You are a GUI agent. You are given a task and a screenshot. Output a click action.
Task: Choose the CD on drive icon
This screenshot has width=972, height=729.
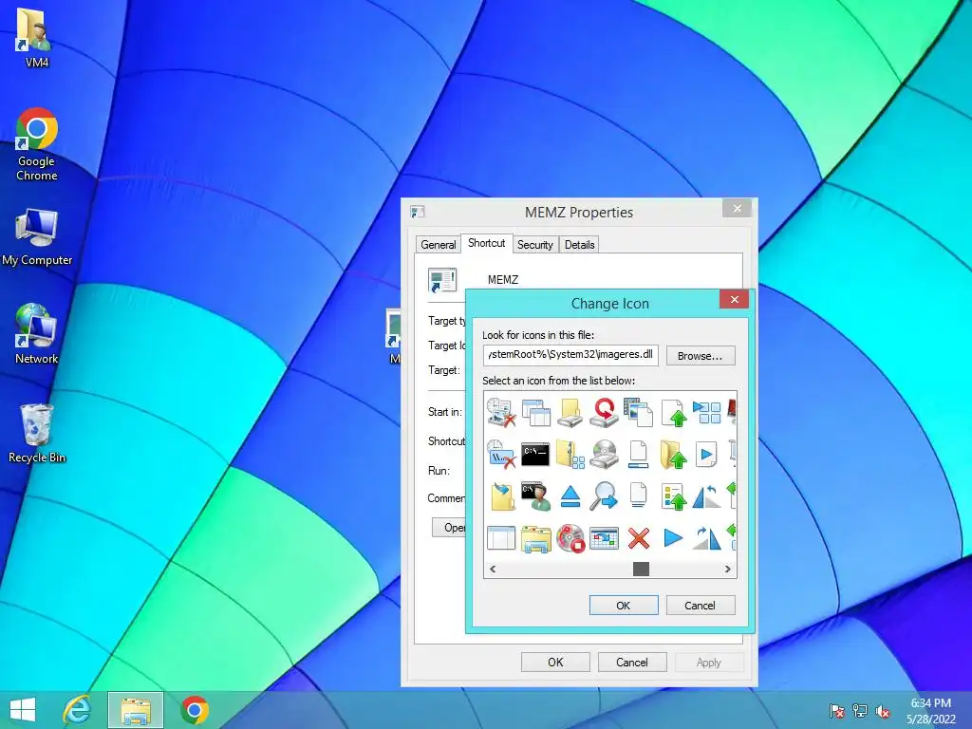[604, 455]
